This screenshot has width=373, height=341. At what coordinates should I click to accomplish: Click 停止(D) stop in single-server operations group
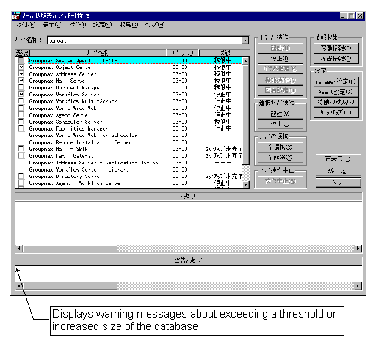pos(280,59)
